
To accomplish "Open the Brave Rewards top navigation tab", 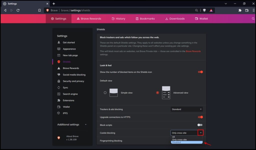I will pyautogui.click(x=89, y=18).
